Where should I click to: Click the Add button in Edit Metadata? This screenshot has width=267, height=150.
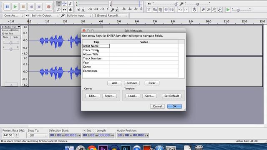[115, 83]
